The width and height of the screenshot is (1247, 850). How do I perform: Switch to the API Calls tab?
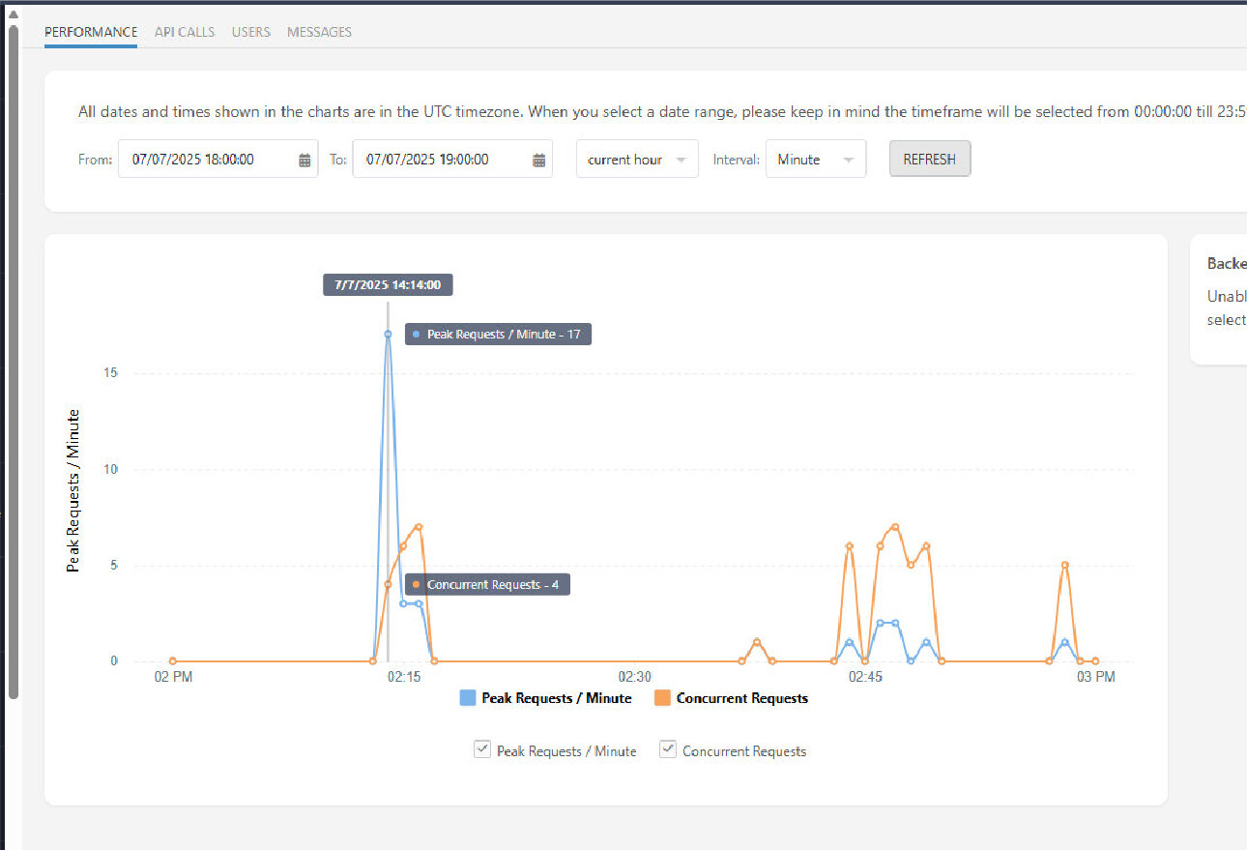(x=185, y=32)
